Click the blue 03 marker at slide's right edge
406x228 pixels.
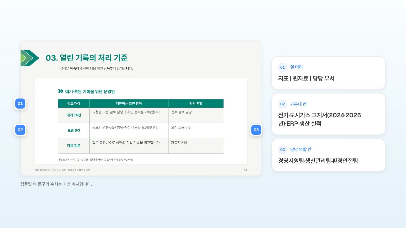click(256, 130)
